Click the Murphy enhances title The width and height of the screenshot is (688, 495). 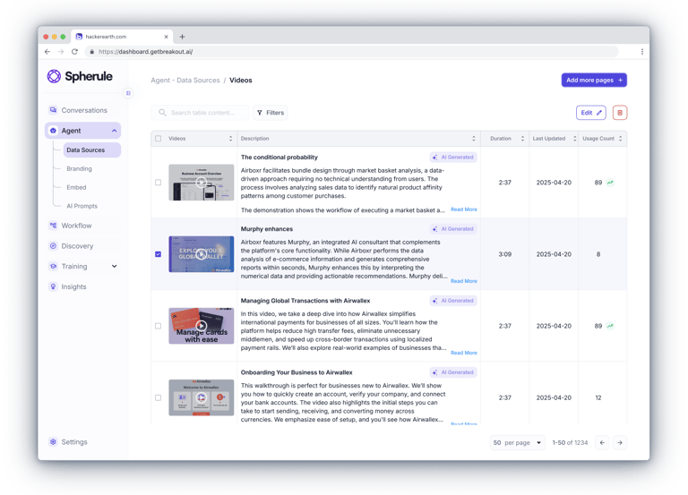tap(267, 229)
